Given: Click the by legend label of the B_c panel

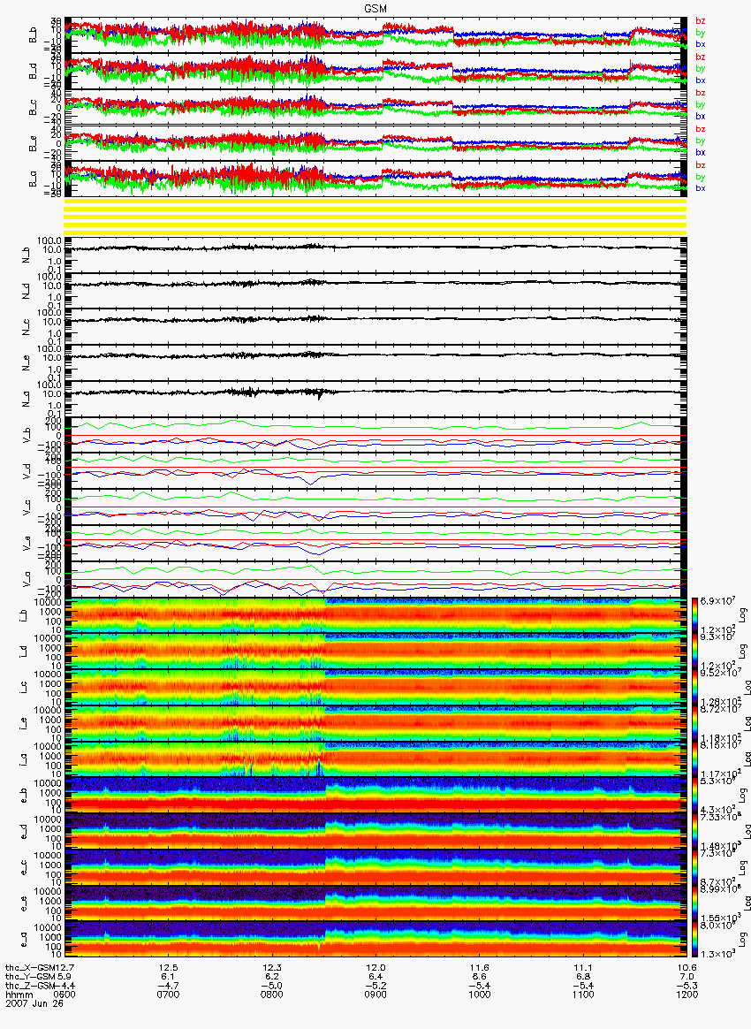Looking at the screenshot, I should 700,105.
